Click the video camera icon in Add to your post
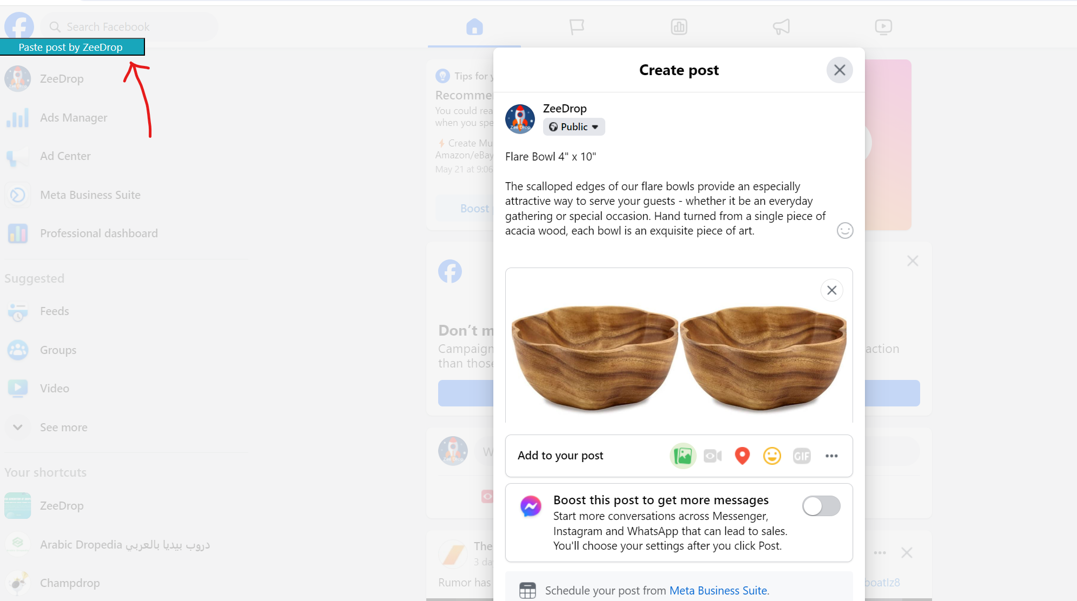The image size is (1077, 601). click(712, 456)
